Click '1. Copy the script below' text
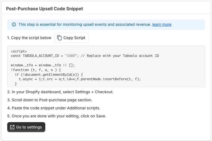The image size is (212, 141). (x=29, y=38)
